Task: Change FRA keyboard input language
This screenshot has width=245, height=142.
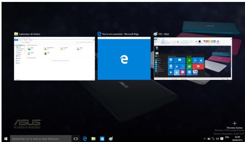Action: coord(227,137)
